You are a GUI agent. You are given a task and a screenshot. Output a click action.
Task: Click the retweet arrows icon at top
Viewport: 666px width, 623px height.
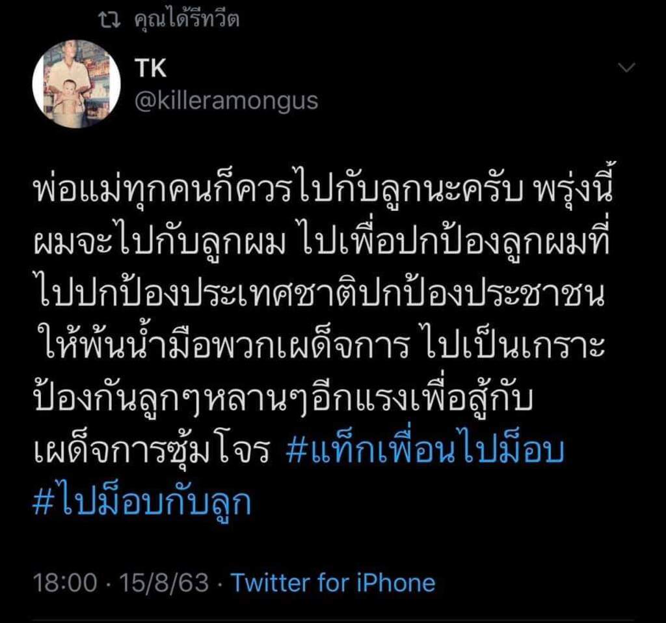[110, 20]
